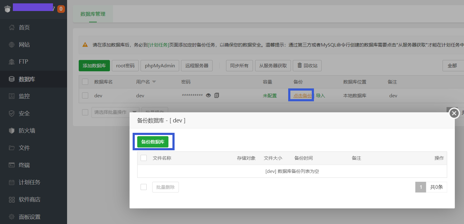
Task: Copy the dev database password via clipboard icon
Action: (216, 95)
